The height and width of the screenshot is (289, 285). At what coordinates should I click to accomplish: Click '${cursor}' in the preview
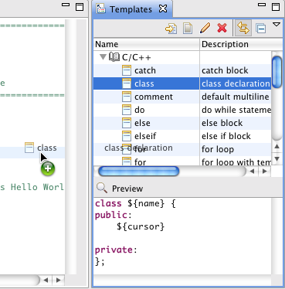pos(141,226)
